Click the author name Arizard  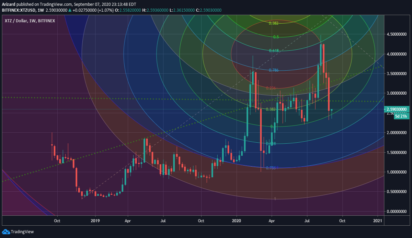point(9,4)
